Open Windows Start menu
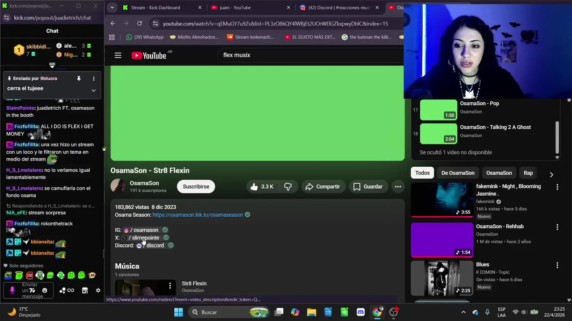 coord(178,312)
